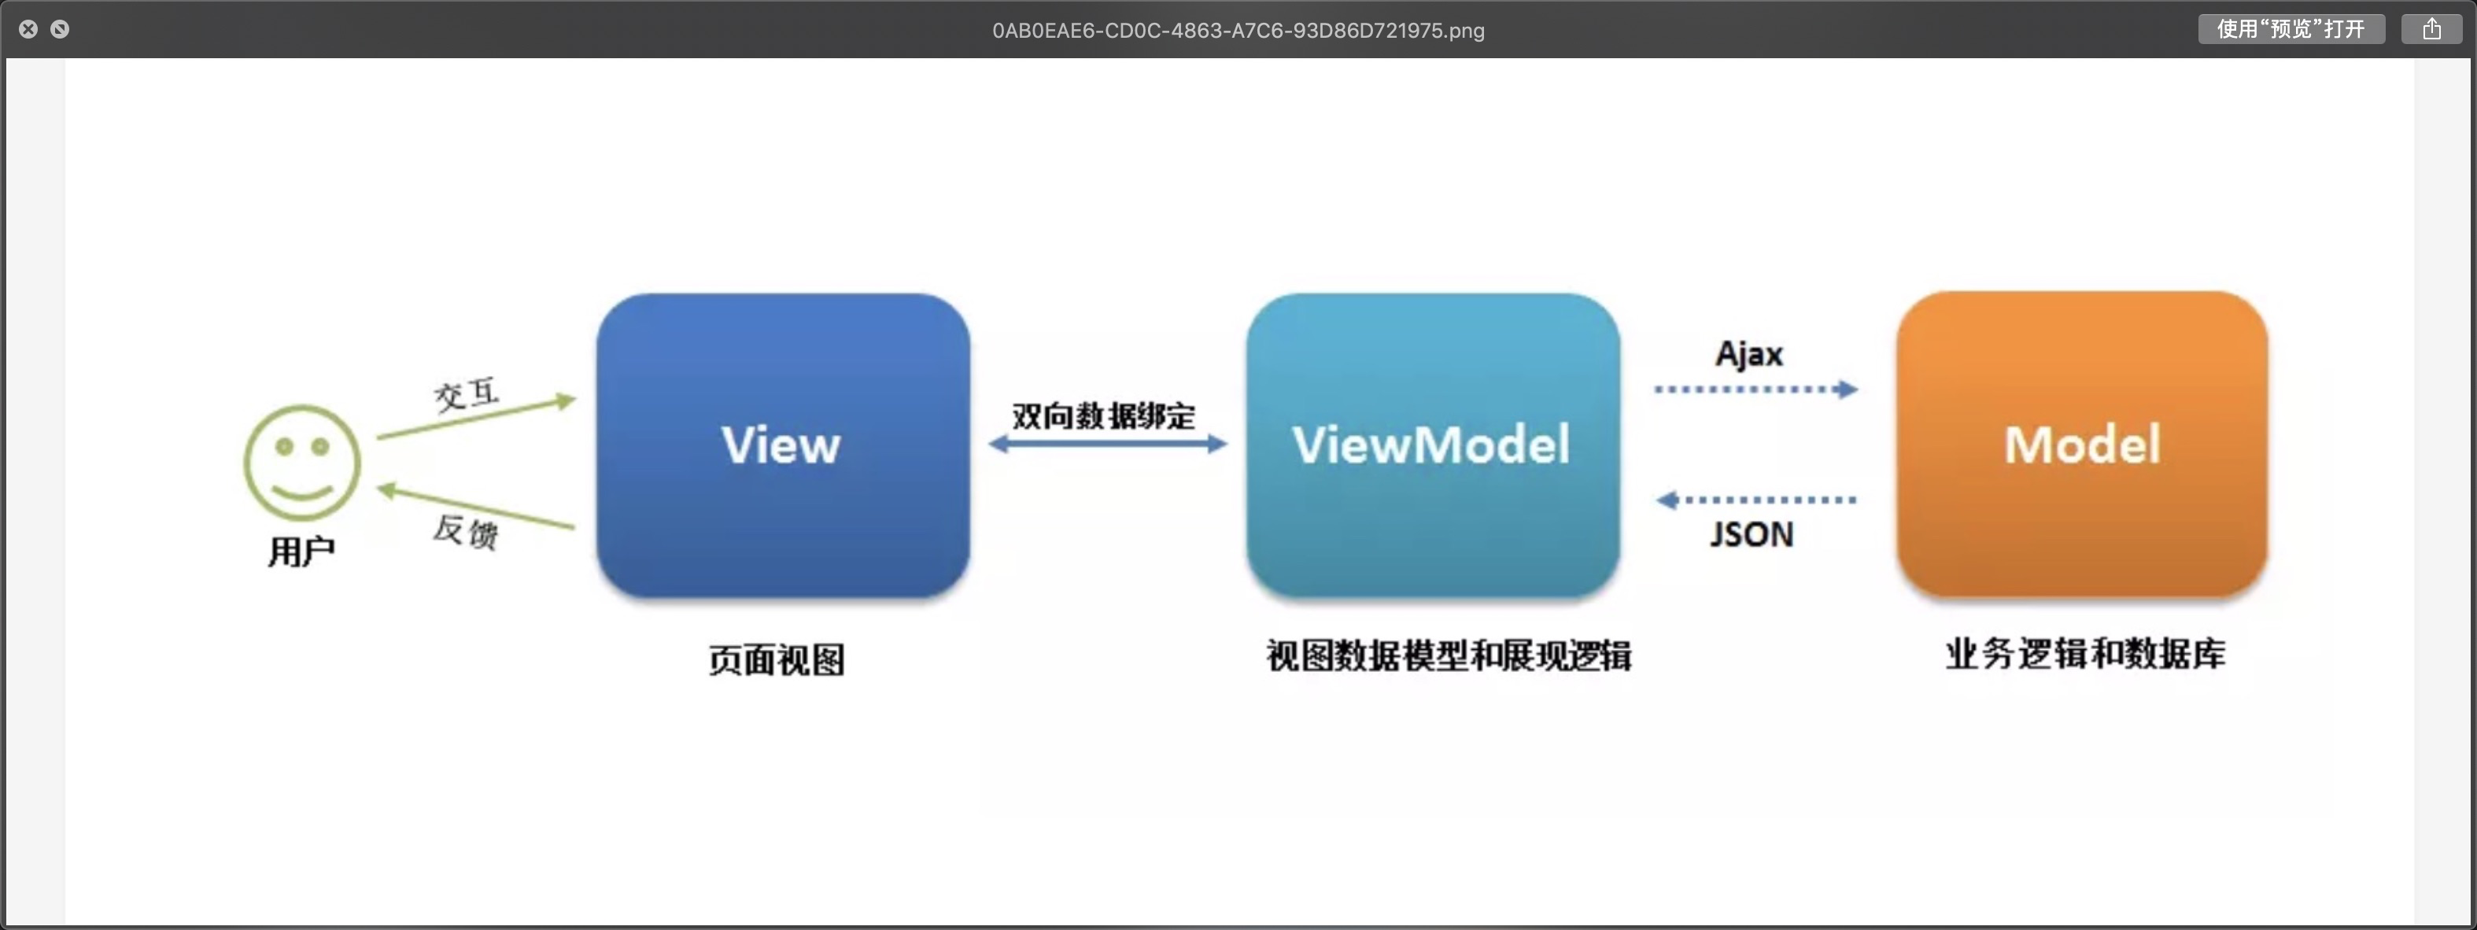This screenshot has width=2477, height=930.
Task: Click the green smiley user icon
Action: (x=302, y=463)
